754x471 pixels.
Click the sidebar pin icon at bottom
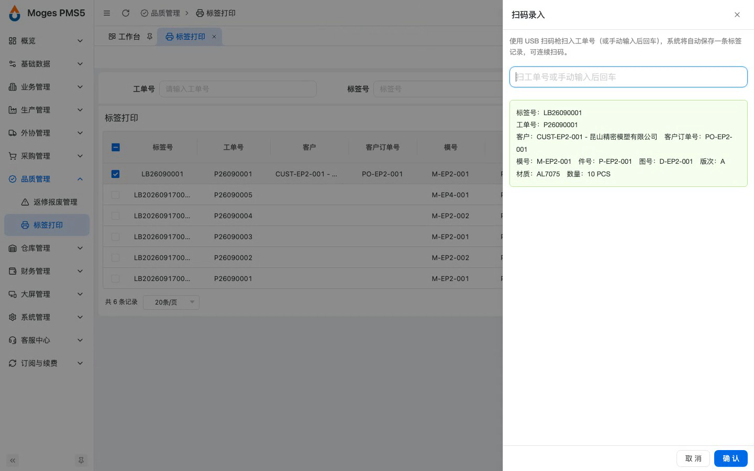click(x=81, y=461)
